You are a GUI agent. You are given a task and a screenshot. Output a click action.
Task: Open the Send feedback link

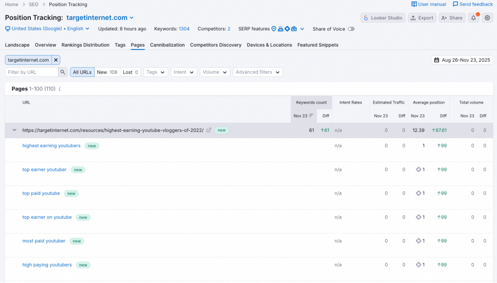(473, 4)
